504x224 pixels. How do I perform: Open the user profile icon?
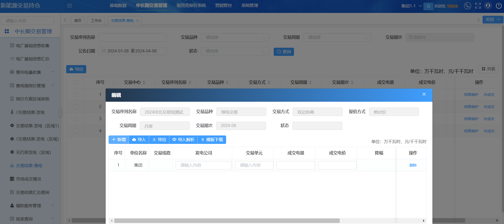click(x=488, y=6)
